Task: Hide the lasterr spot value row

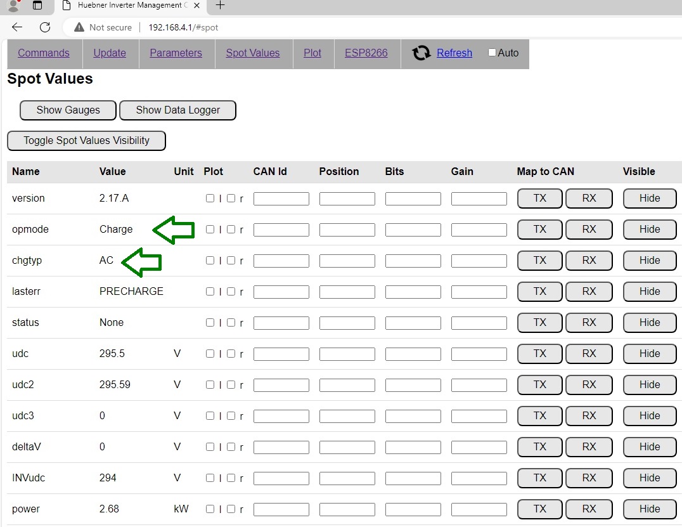Action: (649, 291)
